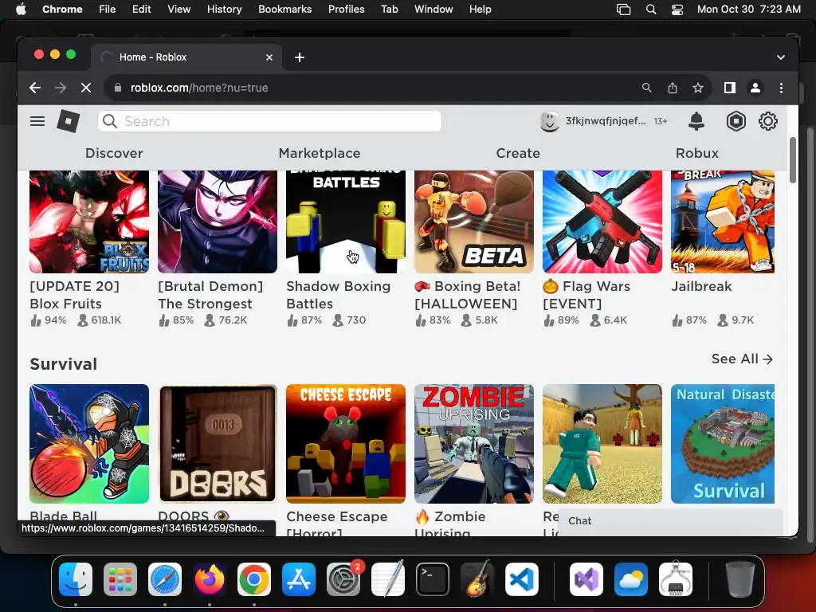Open Terminal from the dock
The width and height of the screenshot is (816, 612).
point(433,579)
